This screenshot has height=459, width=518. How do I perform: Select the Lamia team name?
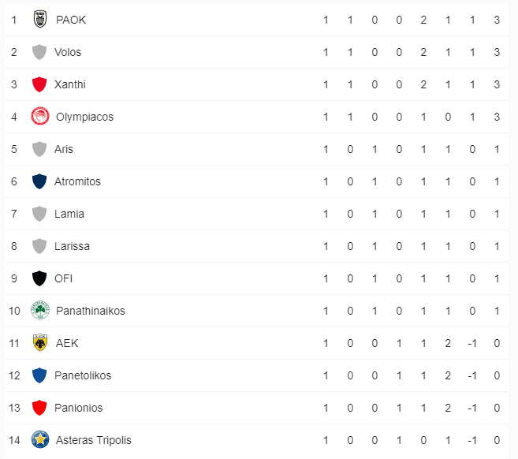[69, 214]
